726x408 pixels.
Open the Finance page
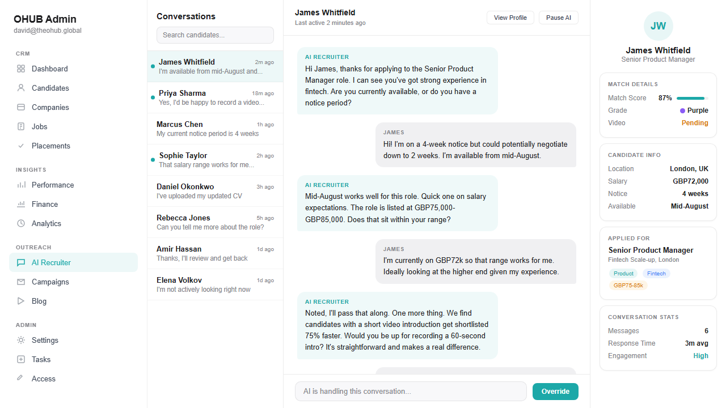coord(73,204)
